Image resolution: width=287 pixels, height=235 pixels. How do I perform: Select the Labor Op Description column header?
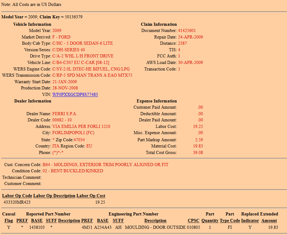pos(54,196)
